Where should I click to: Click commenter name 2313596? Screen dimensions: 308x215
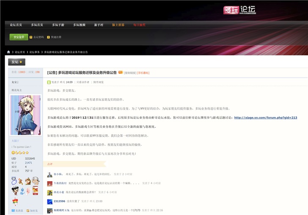pos(59,201)
